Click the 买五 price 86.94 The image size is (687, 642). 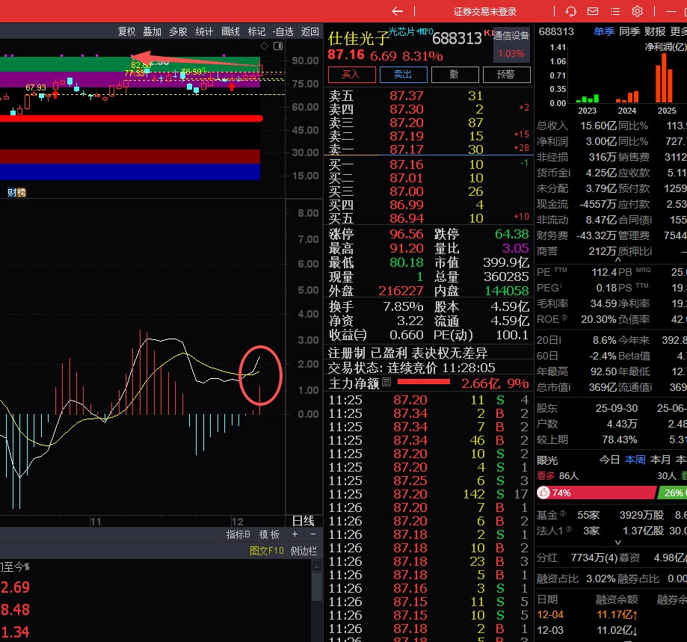tap(407, 218)
